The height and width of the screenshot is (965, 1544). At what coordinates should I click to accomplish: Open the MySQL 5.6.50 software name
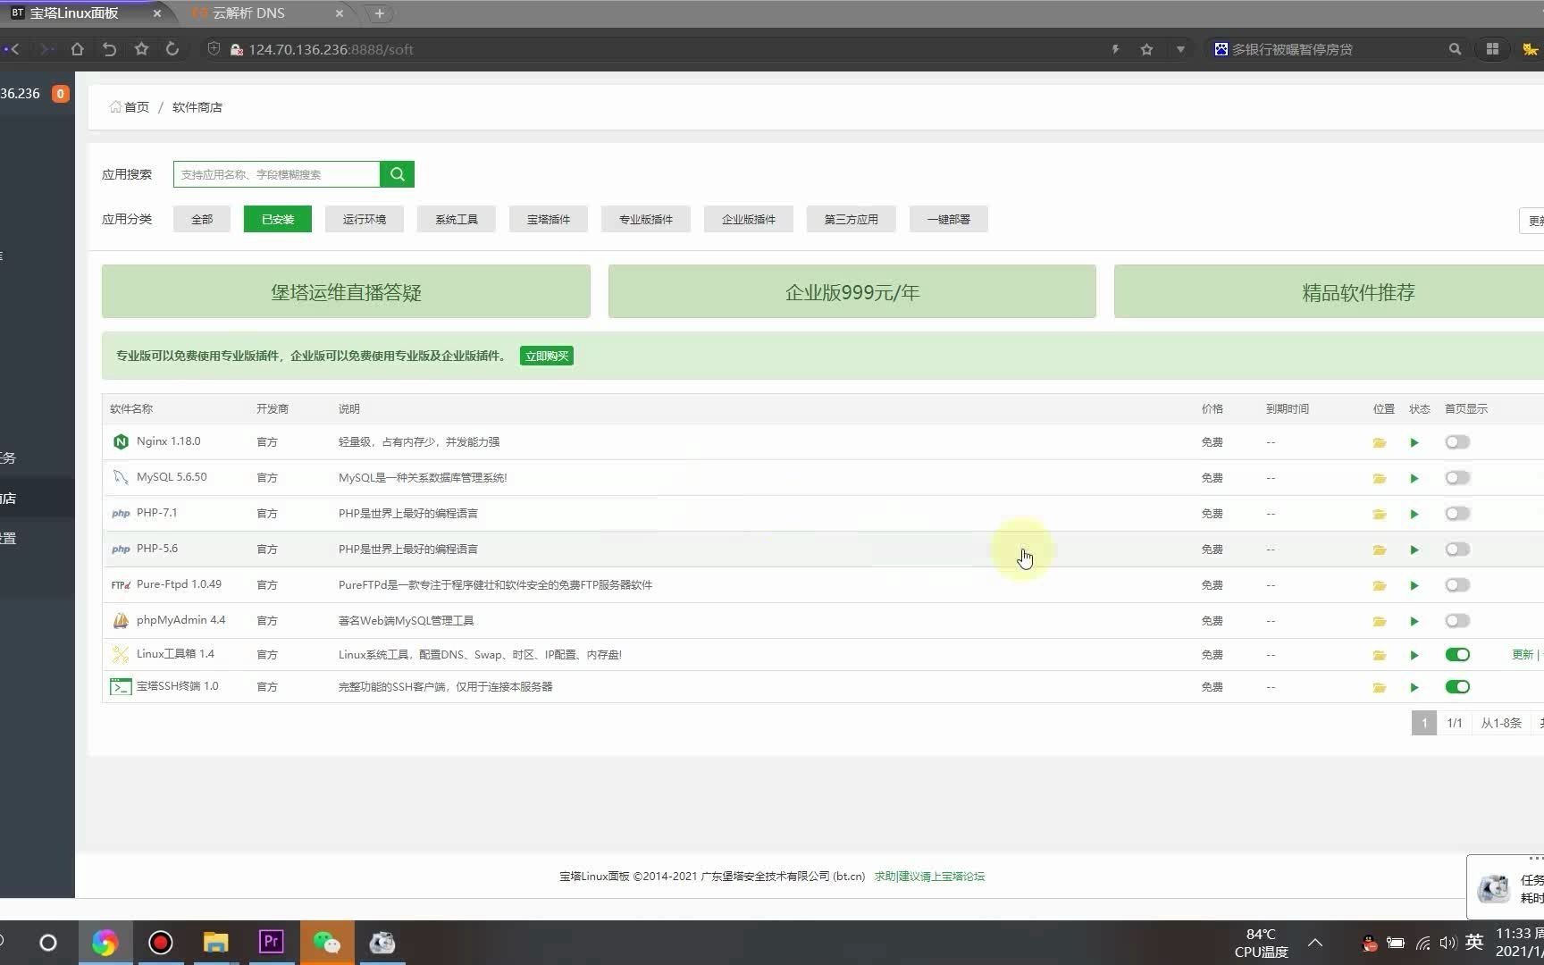click(x=172, y=477)
